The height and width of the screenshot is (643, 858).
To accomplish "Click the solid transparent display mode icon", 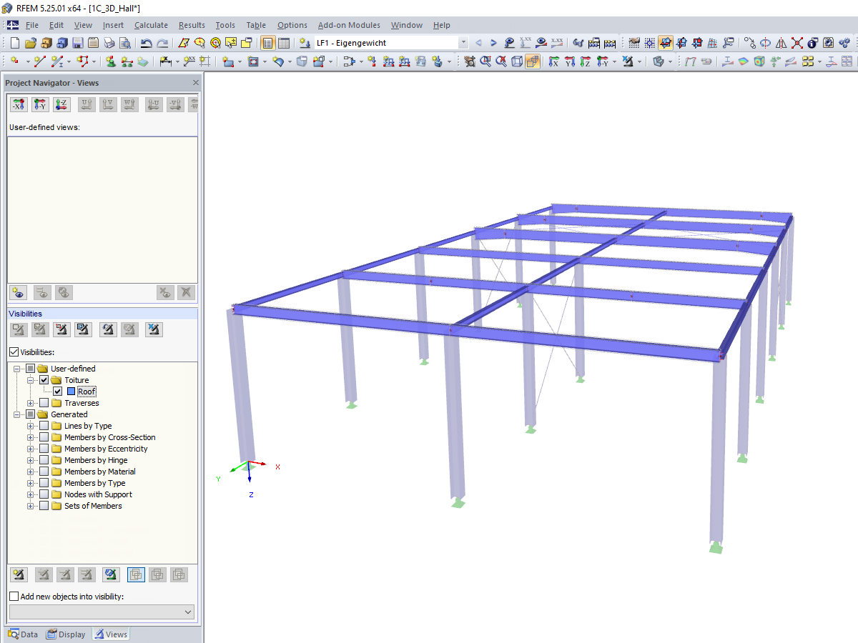I will pyautogui.click(x=533, y=61).
